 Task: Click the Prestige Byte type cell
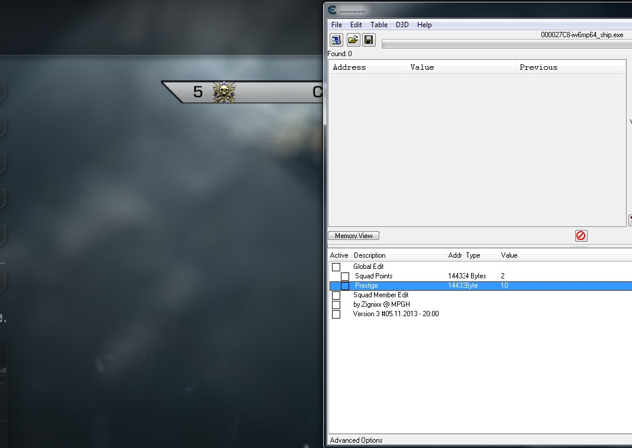472,285
